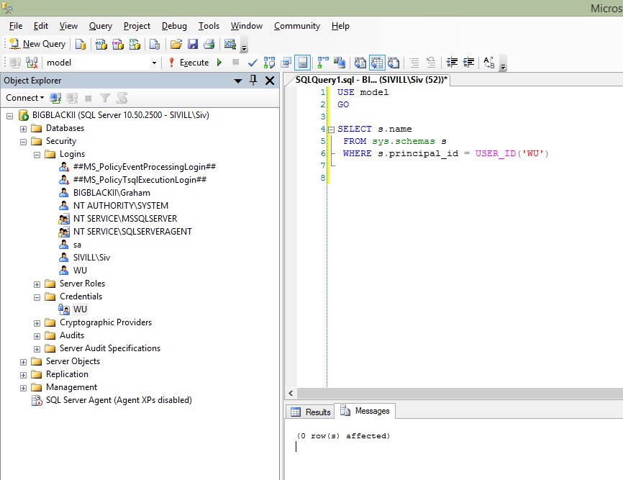The height and width of the screenshot is (480, 623).
Task: Click the Open File folder icon
Action: pos(176,44)
